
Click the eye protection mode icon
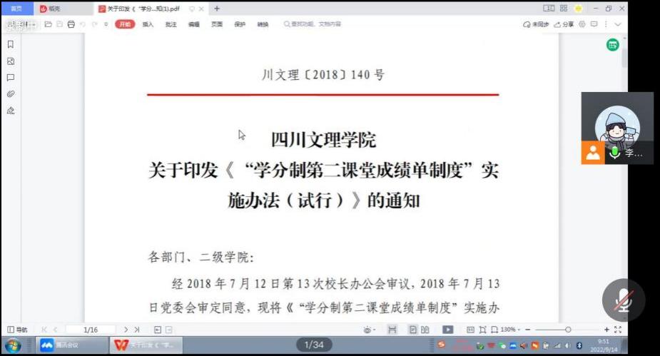pos(369,330)
